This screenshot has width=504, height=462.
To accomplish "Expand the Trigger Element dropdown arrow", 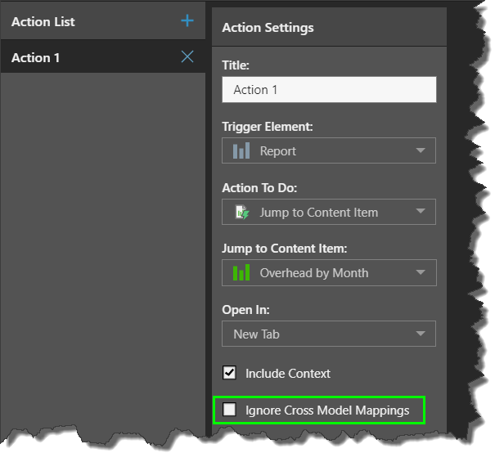I will 421,151.
